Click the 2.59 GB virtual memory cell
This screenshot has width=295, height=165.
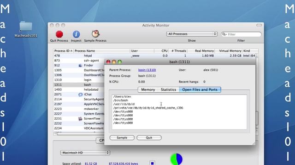coord(236,56)
